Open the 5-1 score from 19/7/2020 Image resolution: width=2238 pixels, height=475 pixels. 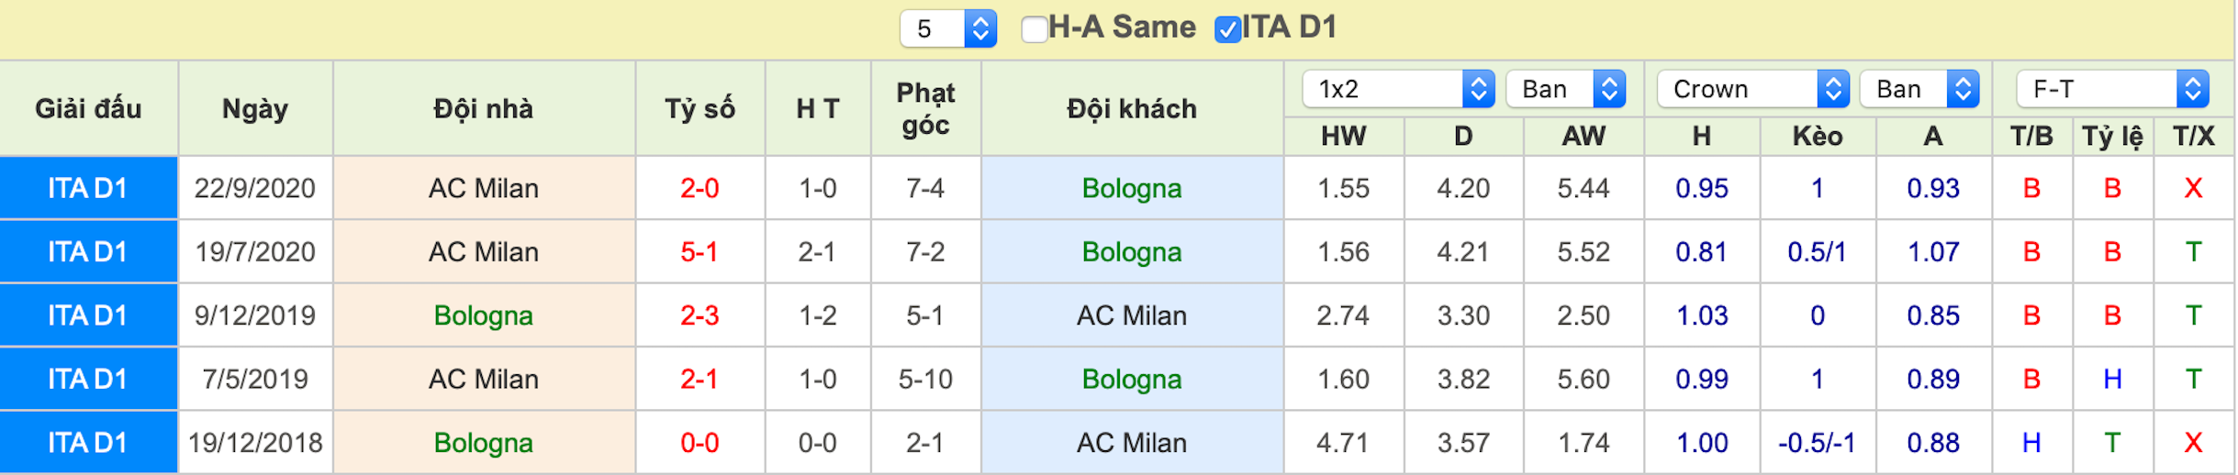point(699,251)
